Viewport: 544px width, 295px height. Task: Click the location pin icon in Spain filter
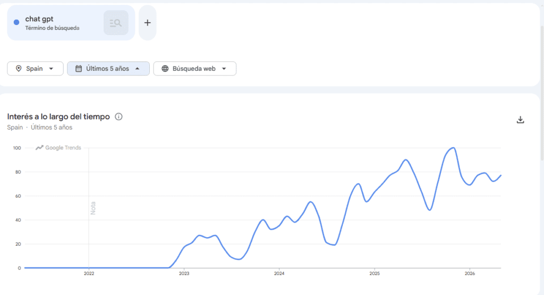tap(19, 69)
